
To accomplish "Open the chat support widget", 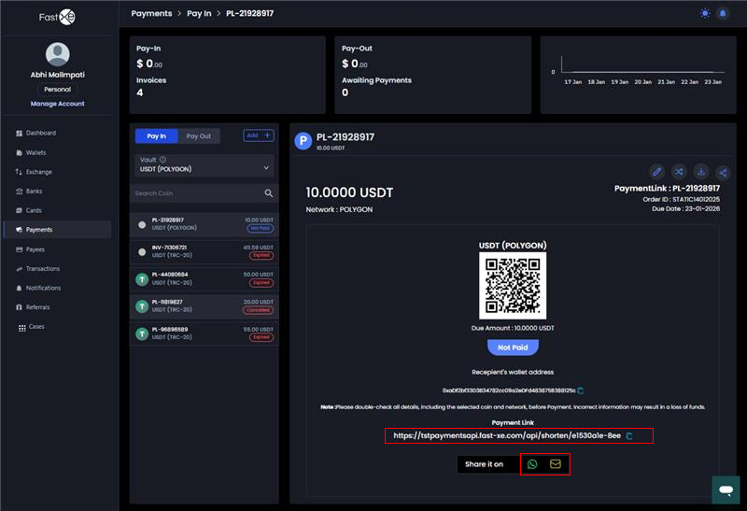I will pos(726,490).
